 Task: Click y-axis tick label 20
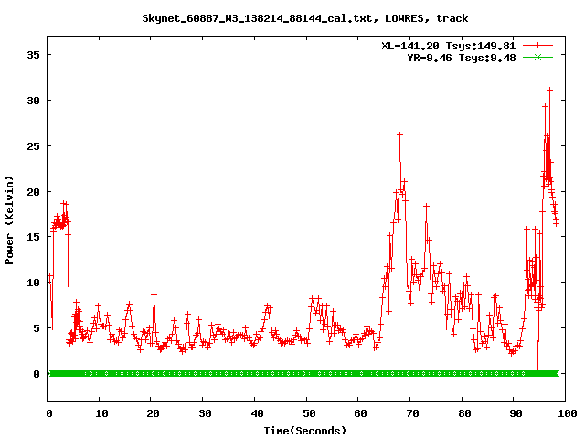tap(33, 191)
